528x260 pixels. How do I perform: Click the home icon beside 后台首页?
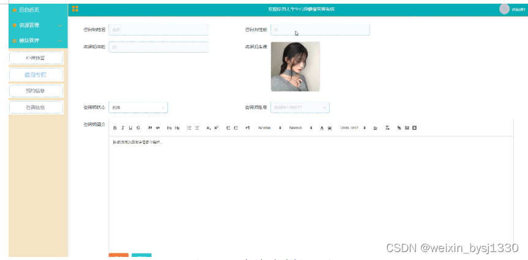[15, 10]
